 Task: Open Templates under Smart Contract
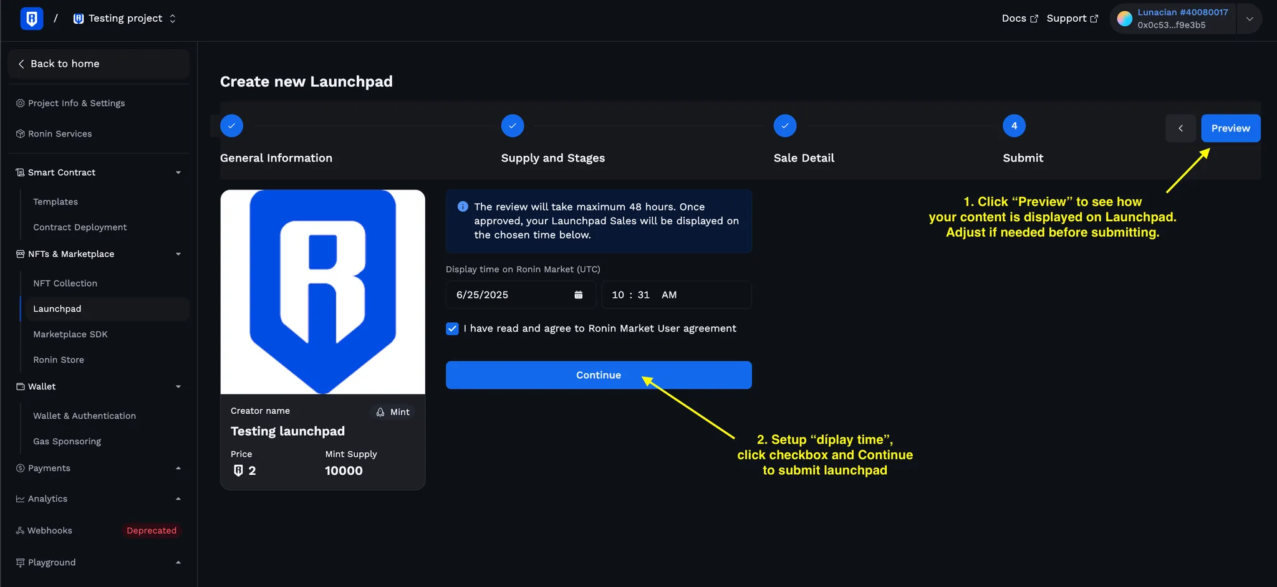(55, 202)
